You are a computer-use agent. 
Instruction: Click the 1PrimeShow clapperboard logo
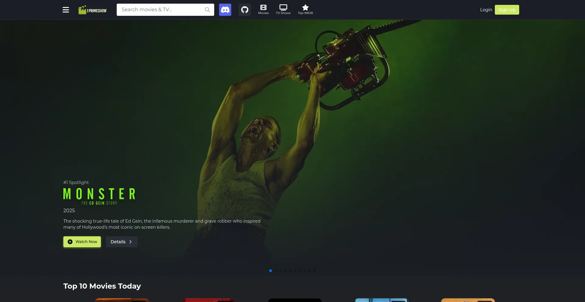tap(92, 10)
